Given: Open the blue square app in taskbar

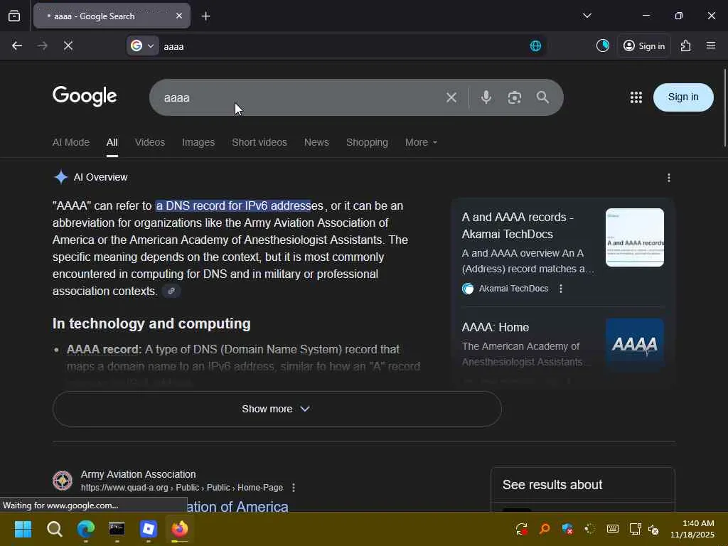Looking at the screenshot, I should click(x=148, y=529).
